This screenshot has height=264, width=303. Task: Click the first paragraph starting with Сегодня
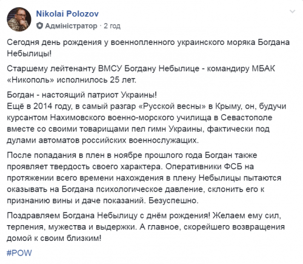(x=148, y=48)
